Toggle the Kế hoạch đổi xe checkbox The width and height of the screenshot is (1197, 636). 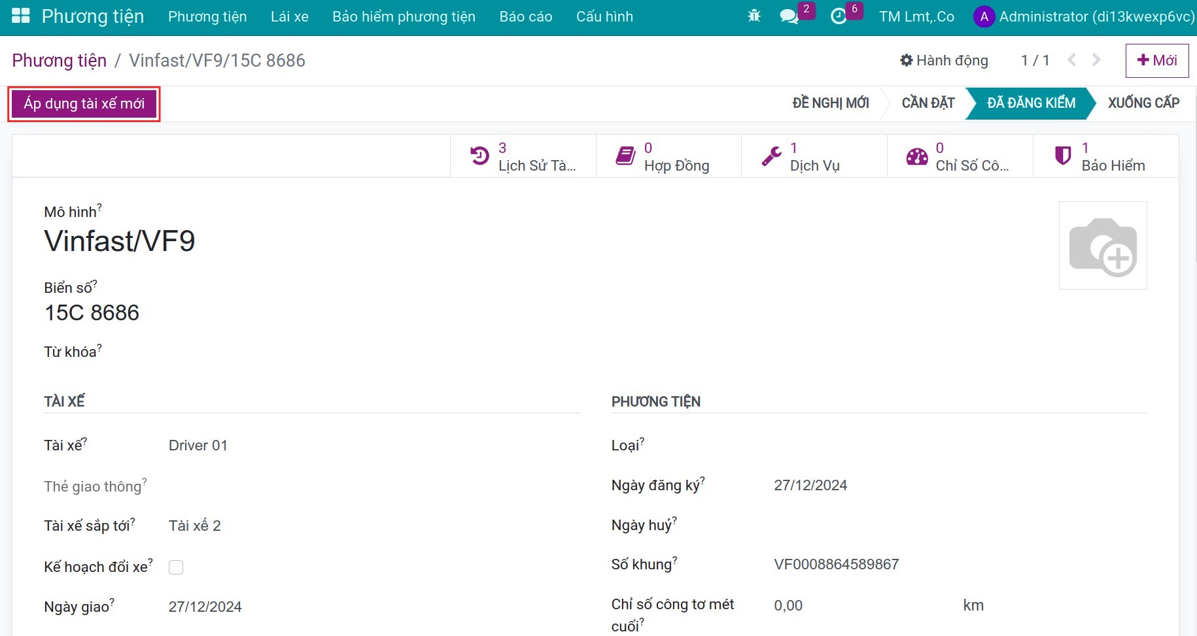pos(176,567)
